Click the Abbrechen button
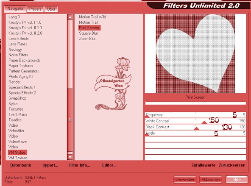Viewport: 251px width, 186px height. coord(211,180)
